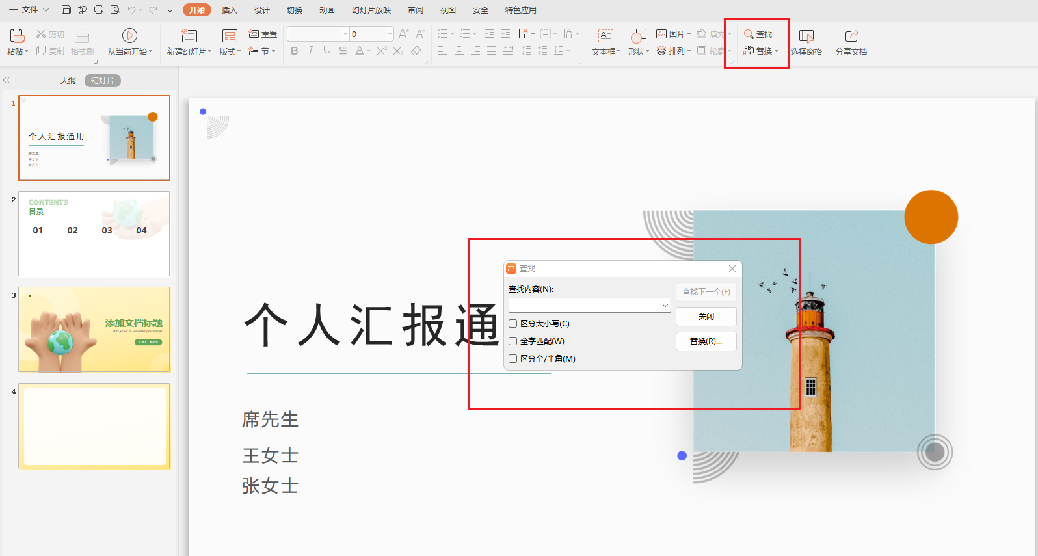Click the Print icon in quick access toolbar

point(99,10)
